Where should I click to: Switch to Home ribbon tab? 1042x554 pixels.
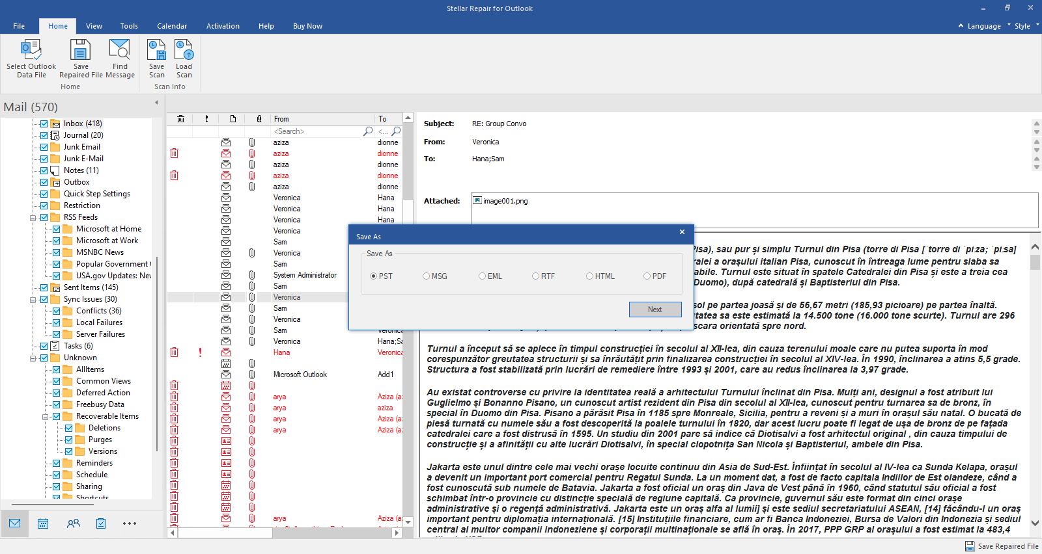pyautogui.click(x=58, y=26)
